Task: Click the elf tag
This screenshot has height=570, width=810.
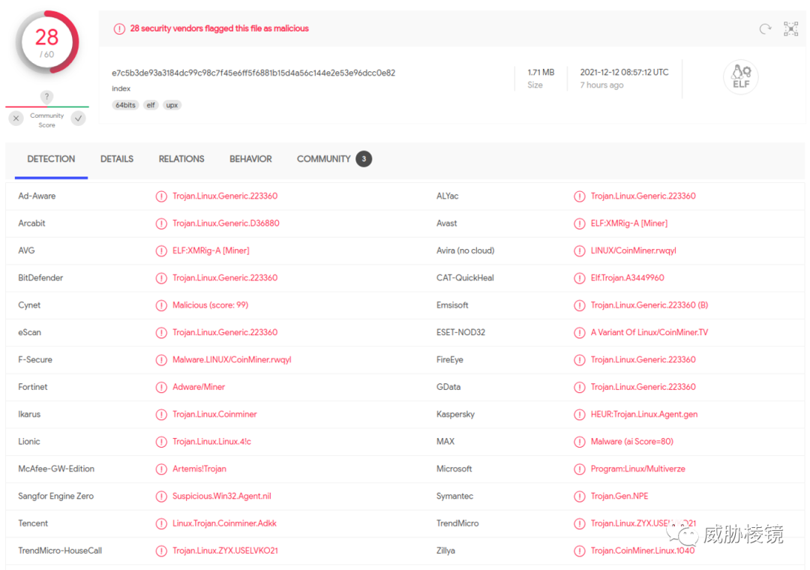Action: point(150,105)
